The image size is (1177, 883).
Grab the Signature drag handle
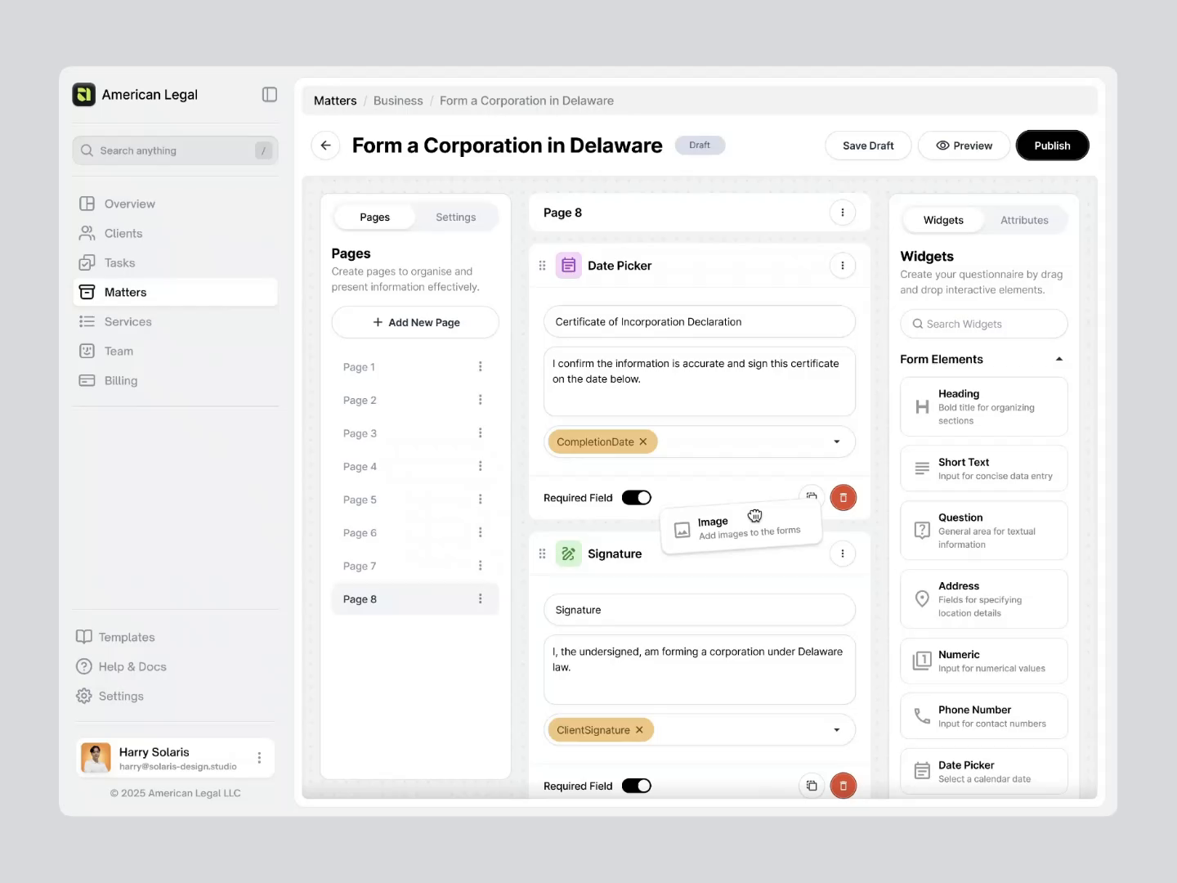(542, 554)
